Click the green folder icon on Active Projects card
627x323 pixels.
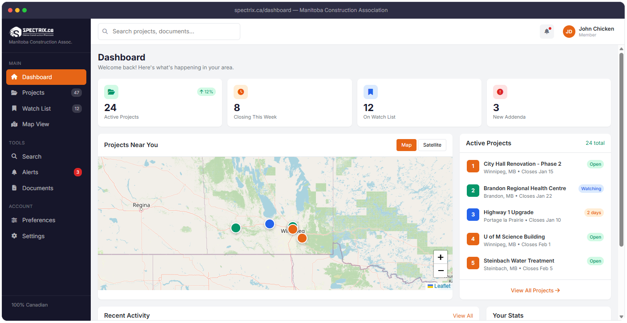(x=111, y=92)
